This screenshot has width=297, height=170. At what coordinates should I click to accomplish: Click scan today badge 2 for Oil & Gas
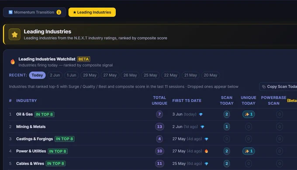pos(227,114)
